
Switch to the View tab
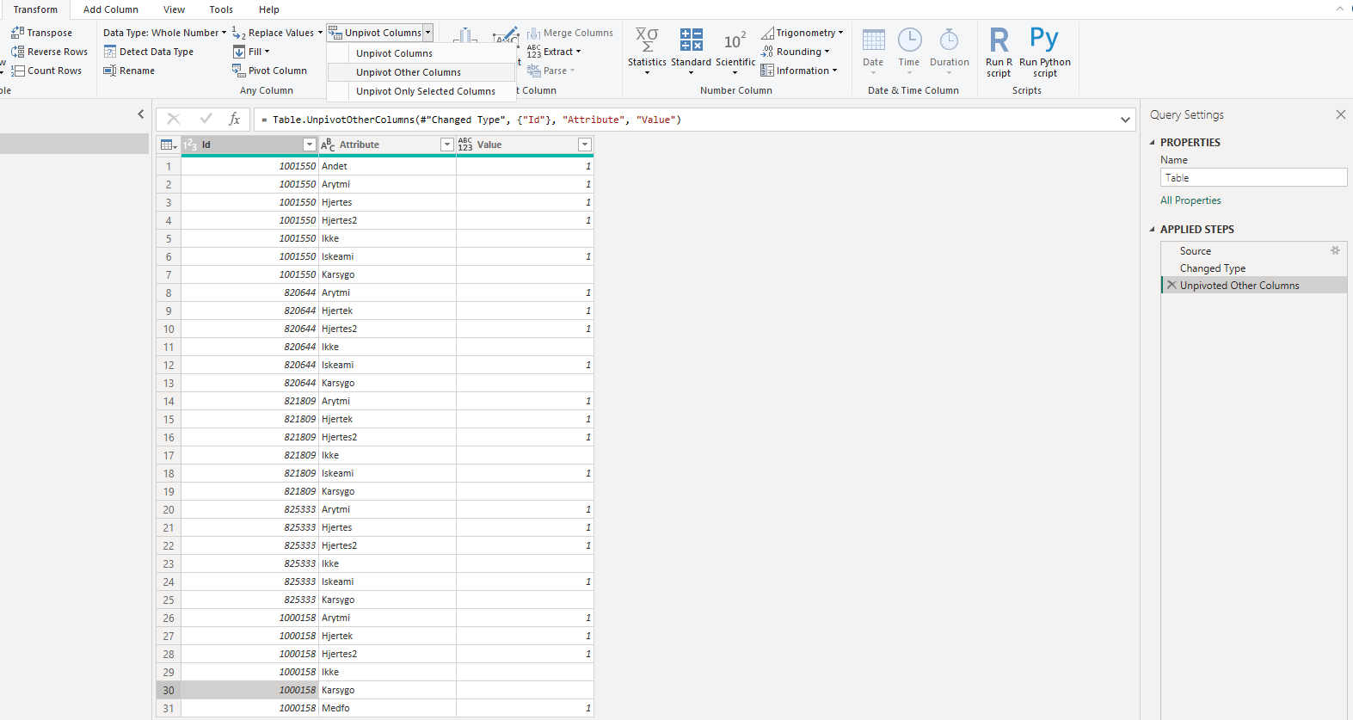[x=174, y=9]
